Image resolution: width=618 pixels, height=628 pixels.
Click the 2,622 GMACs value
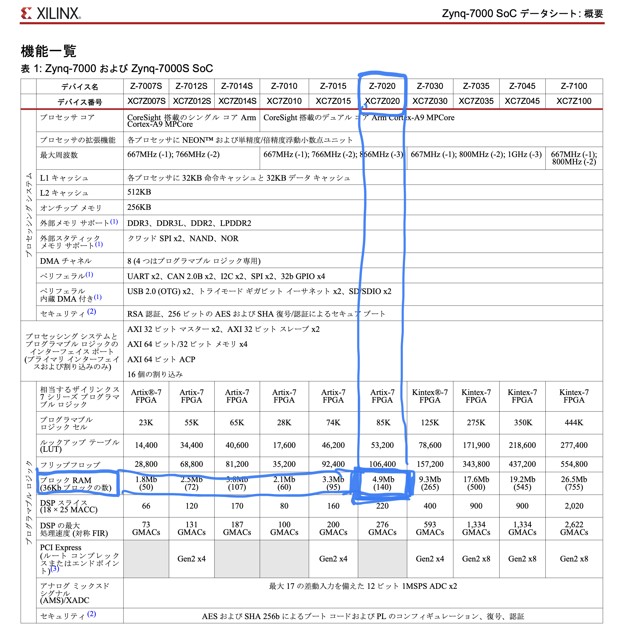pos(574,528)
